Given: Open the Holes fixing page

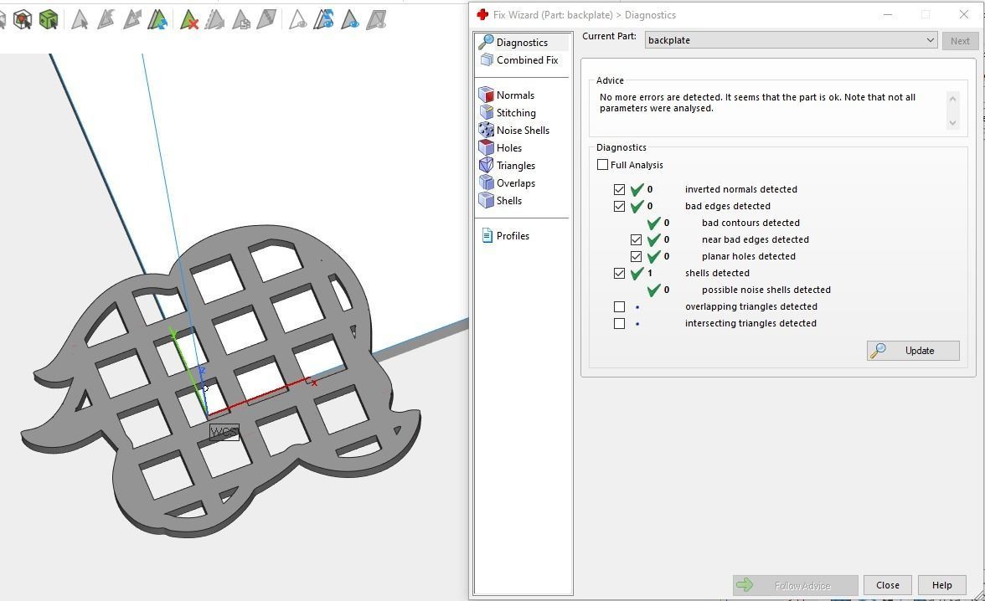Looking at the screenshot, I should 509,147.
